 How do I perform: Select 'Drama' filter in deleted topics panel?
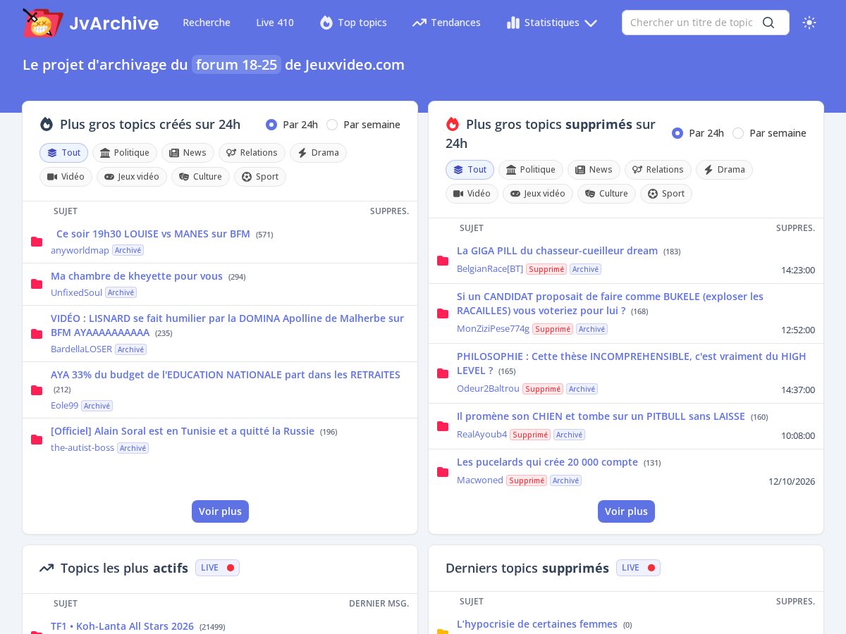724,170
